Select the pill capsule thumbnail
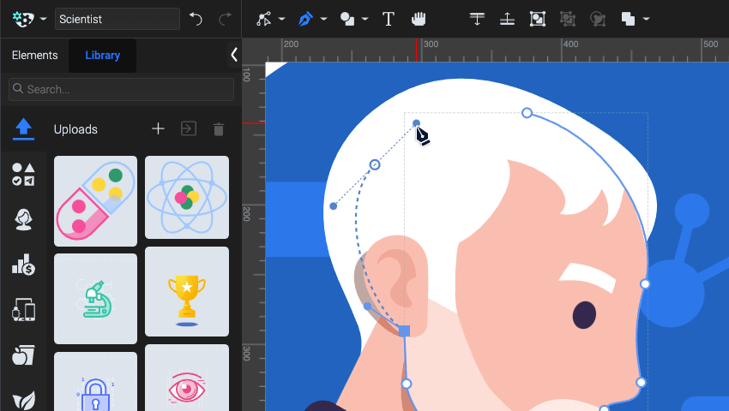 (95, 200)
